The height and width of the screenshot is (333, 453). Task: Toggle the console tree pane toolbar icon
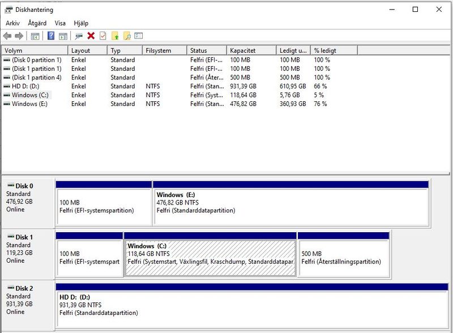pyautogui.click(x=35, y=36)
